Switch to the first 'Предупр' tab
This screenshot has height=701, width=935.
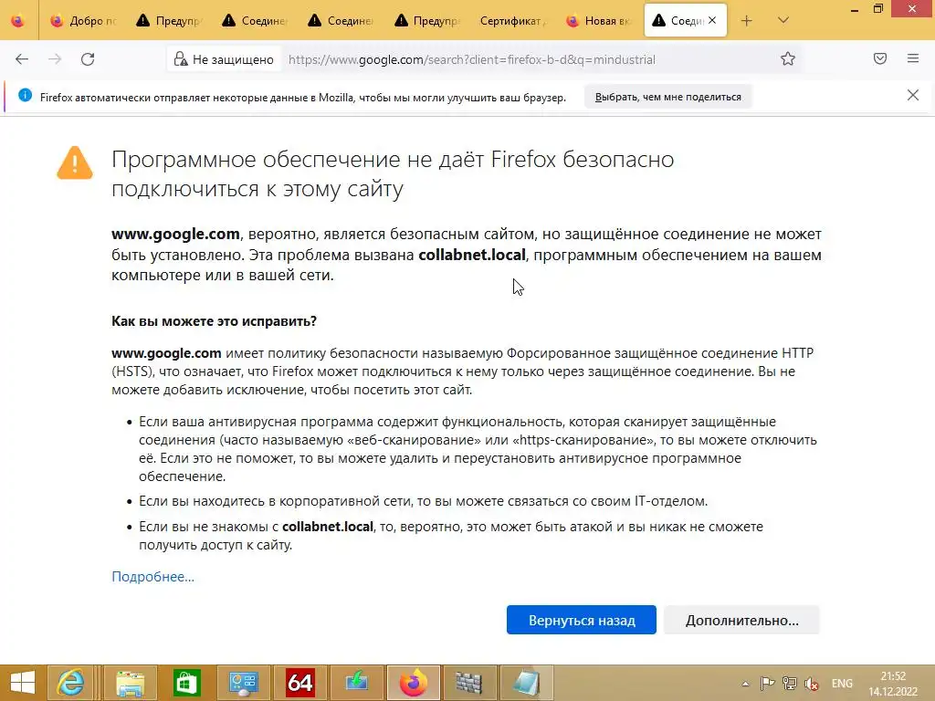coord(168,21)
